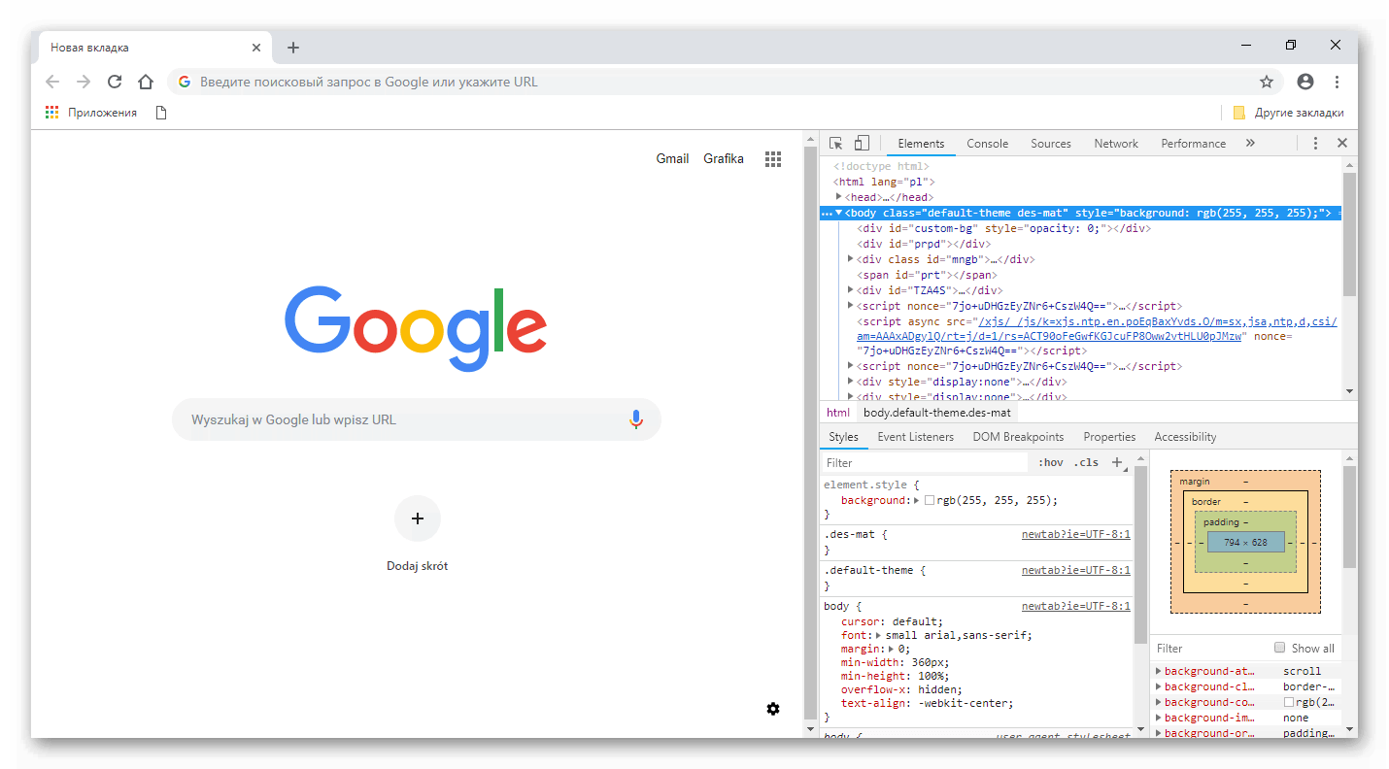This screenshot has height=769, width=1389.
Task: Go back with the browser back arrow
Action: [x=53, y=82]
